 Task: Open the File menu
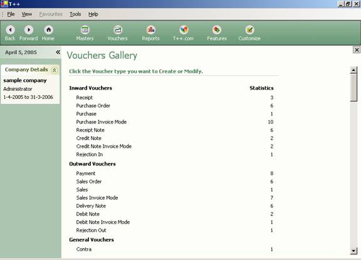pos(11,14)
